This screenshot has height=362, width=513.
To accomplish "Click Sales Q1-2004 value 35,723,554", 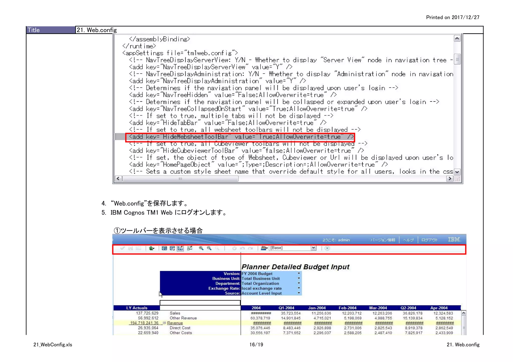I will [291, 313].
